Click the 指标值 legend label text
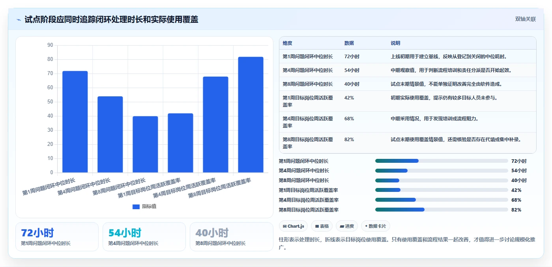 [x=149, y=206]
